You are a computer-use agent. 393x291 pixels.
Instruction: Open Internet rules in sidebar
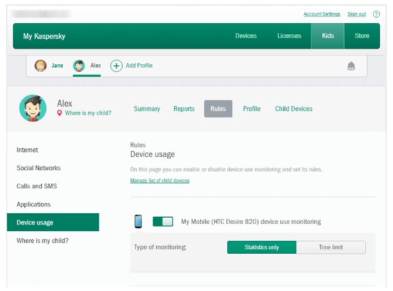(27, 150)
